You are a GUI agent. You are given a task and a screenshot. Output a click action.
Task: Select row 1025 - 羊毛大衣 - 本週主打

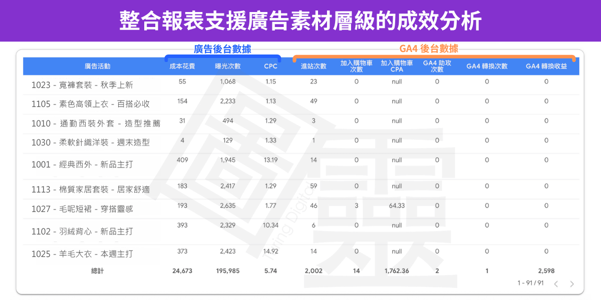(x=300, y=253)
